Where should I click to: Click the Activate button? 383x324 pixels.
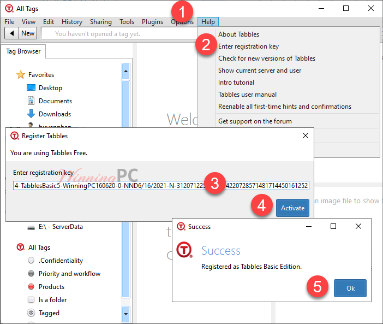coord(292,208)
